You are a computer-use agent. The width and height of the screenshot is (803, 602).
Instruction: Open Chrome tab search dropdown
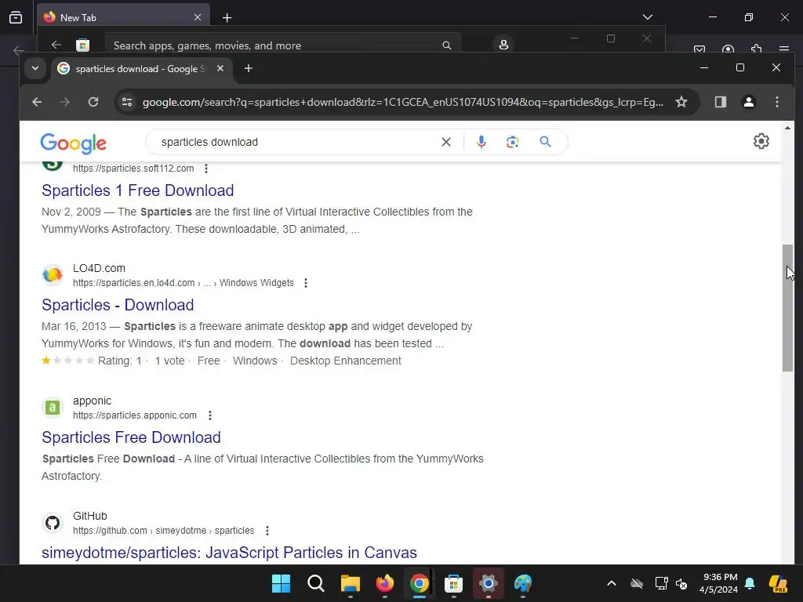pos(35,68)
